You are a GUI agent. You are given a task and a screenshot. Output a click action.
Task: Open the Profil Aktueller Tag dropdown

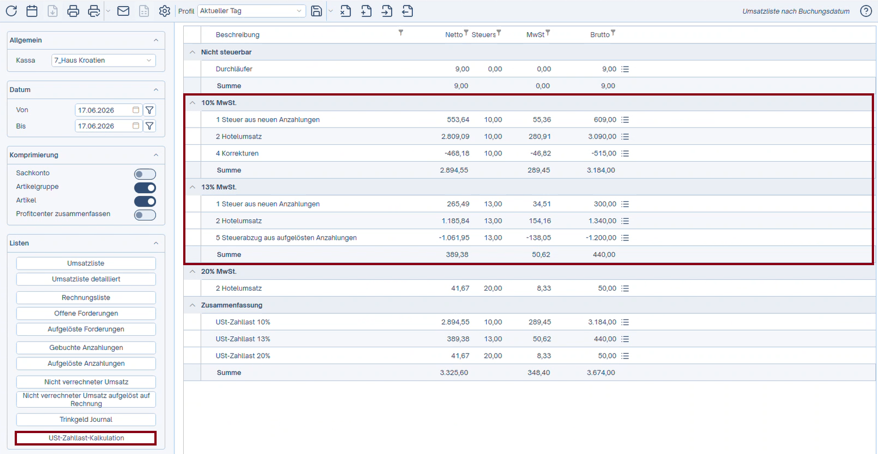(252, 11)
